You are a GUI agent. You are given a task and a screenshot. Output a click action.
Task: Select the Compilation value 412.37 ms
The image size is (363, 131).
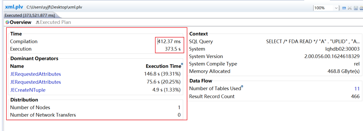(169, 42)
